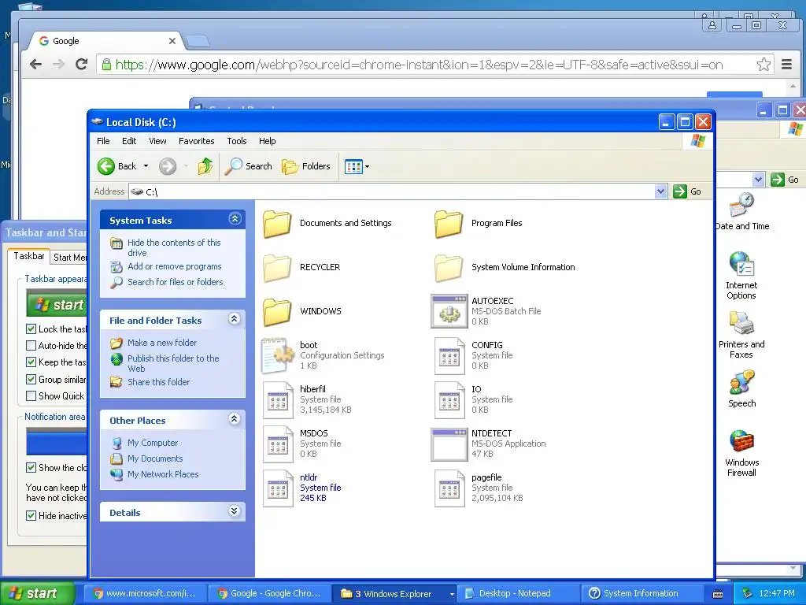This screenshot has width=806, height=605.
Task: Bookmark page with Chrome star icon
Action: tap(763, 65)
